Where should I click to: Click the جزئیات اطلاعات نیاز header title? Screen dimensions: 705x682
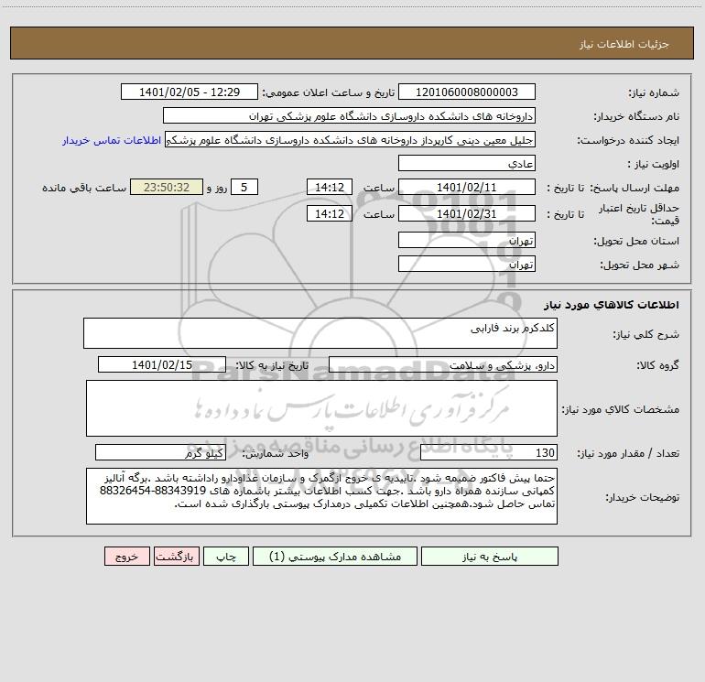tap(624, 44)
